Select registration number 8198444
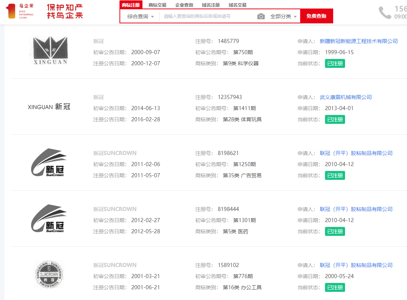 click(x=228, y=209)
